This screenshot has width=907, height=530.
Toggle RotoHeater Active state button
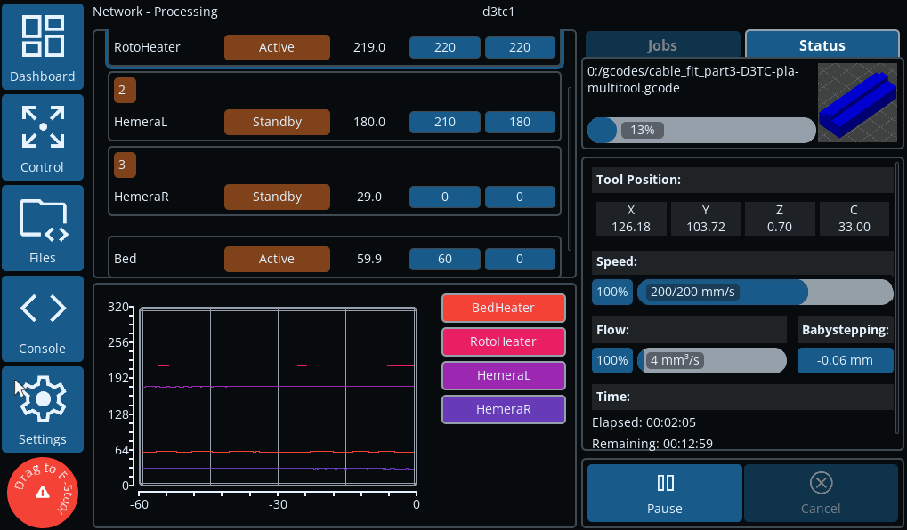276,47
